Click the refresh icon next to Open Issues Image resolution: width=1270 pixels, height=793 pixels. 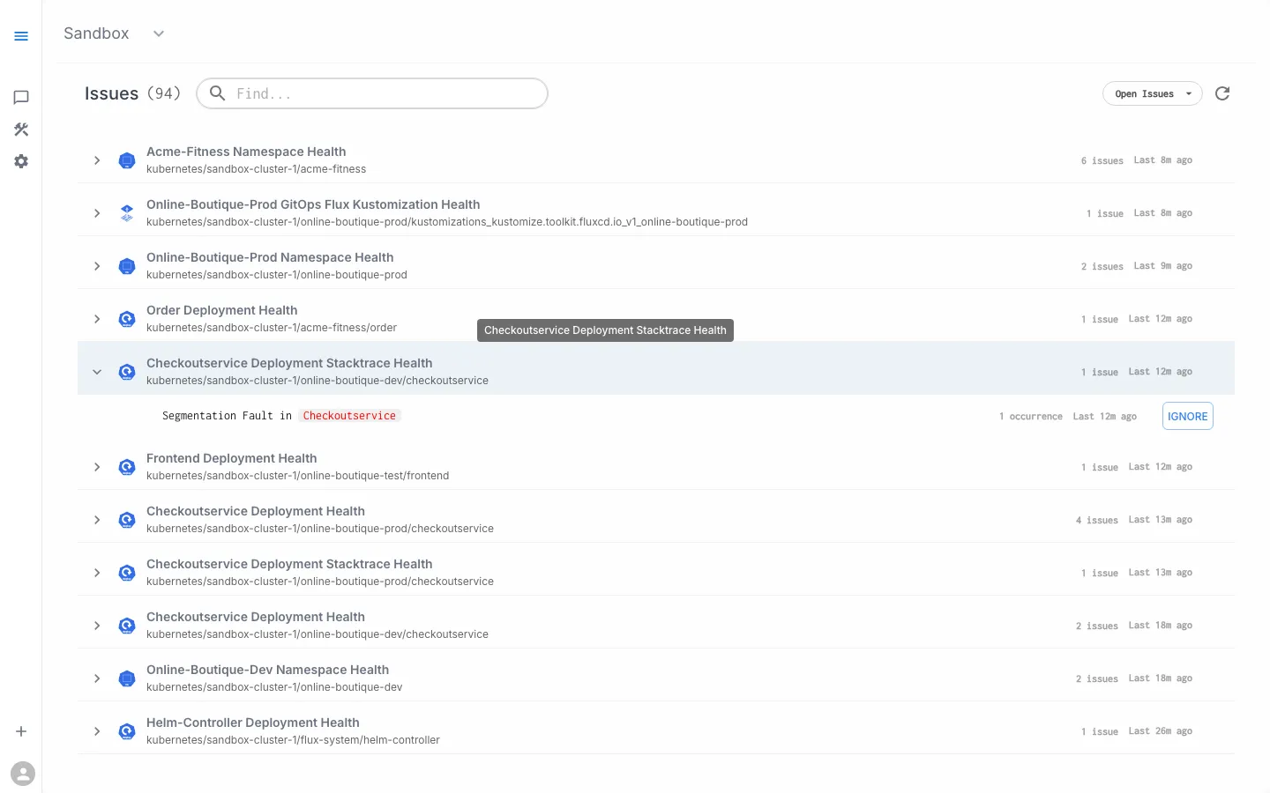[1222, 93]
